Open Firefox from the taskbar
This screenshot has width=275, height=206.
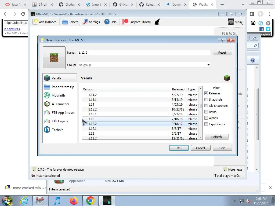click(74, 201)
